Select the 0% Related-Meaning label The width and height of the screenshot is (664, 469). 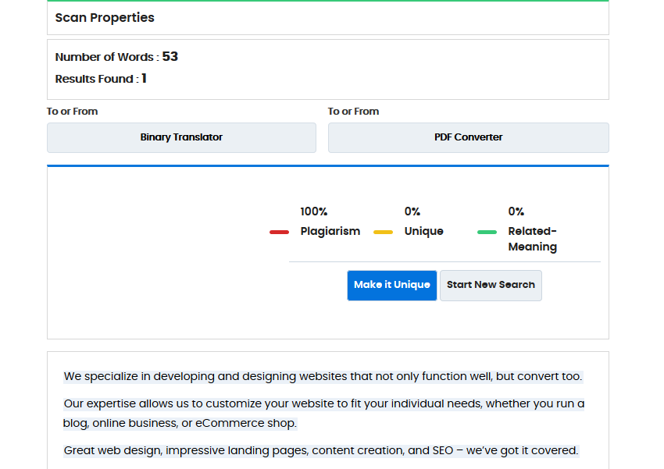click(x=532, y=229)
